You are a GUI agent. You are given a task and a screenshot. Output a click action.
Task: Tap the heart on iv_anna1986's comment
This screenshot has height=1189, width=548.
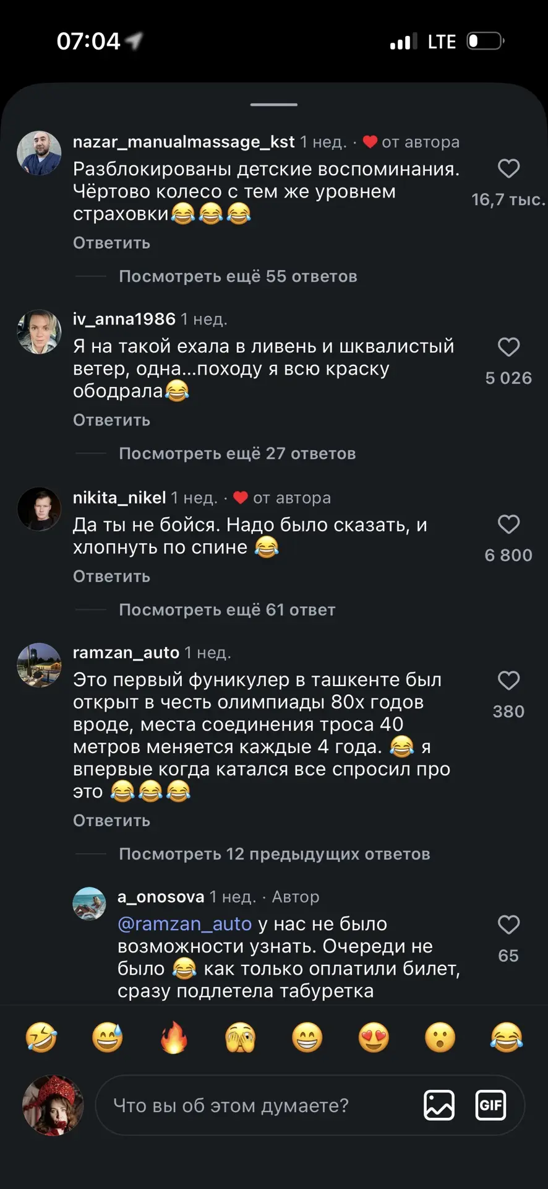pyautogui.click(x=508, y=347)
